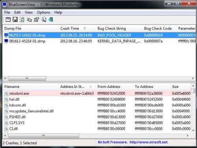Select CI.dll driver row
Screen dimensions: 197x148
point(97,129)
